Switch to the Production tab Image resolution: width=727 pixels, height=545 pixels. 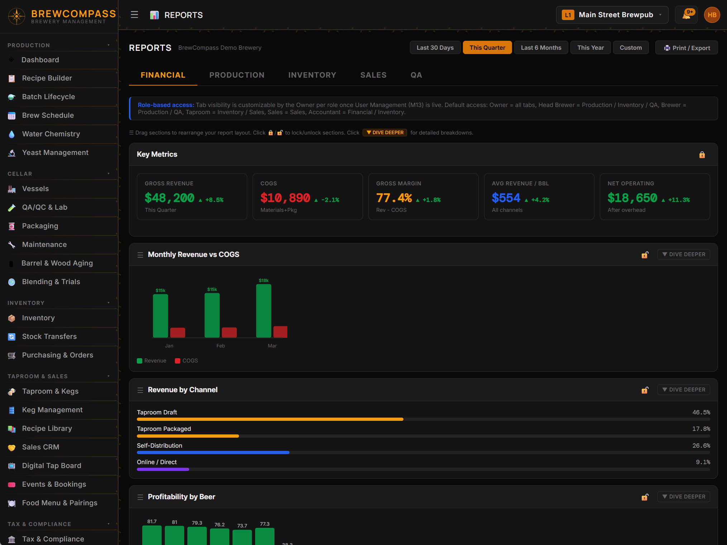coord(237,75)
